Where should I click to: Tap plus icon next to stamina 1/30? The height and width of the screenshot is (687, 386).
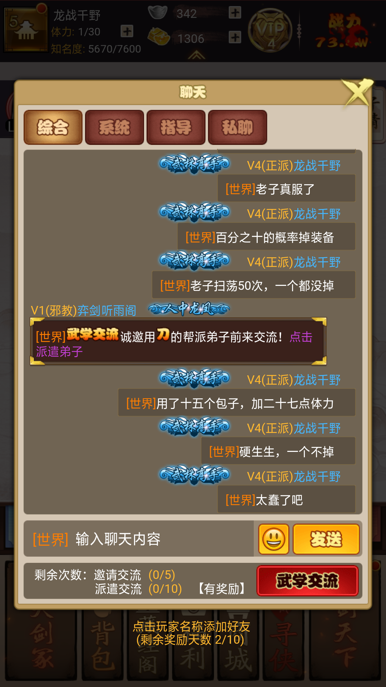(x=127, y=31)
